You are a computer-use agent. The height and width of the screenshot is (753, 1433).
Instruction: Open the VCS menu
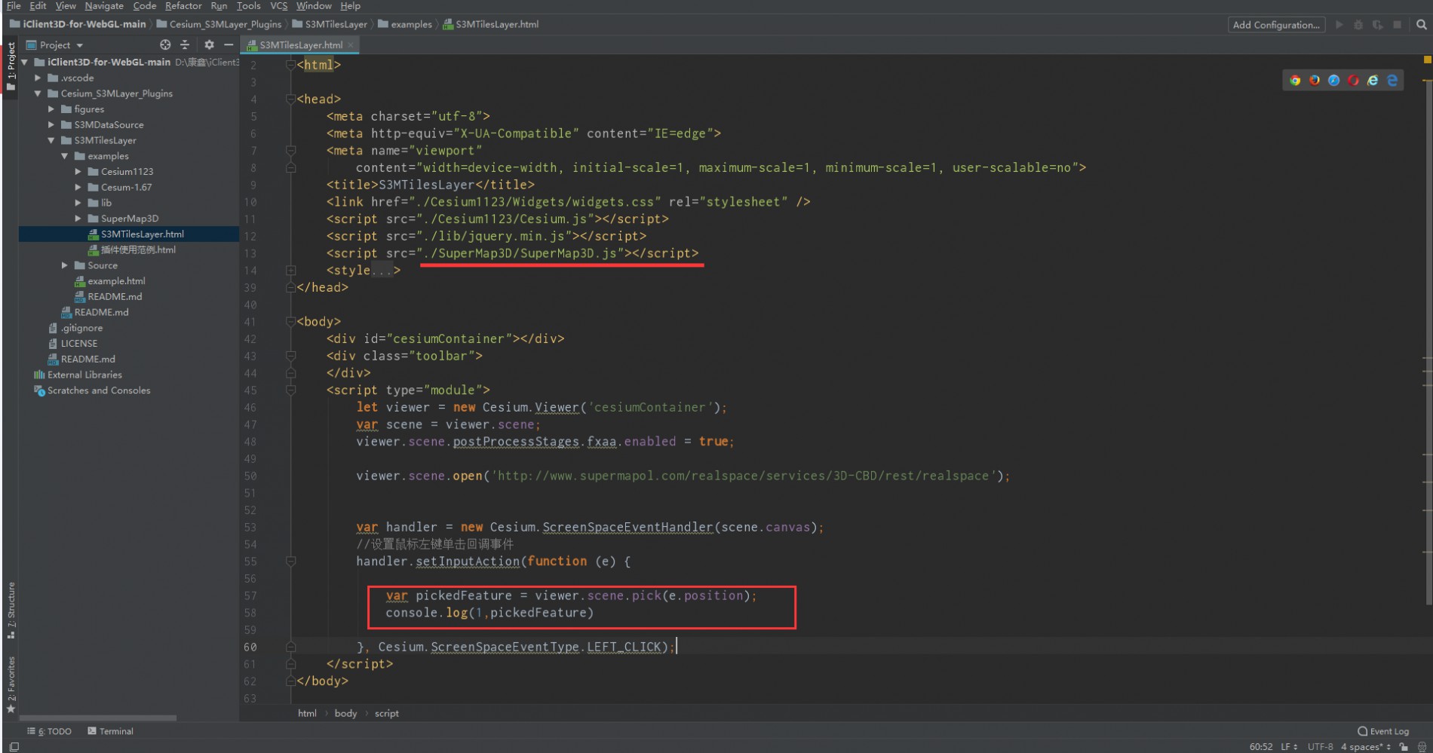pyautogui.click(x=278, y=6)
